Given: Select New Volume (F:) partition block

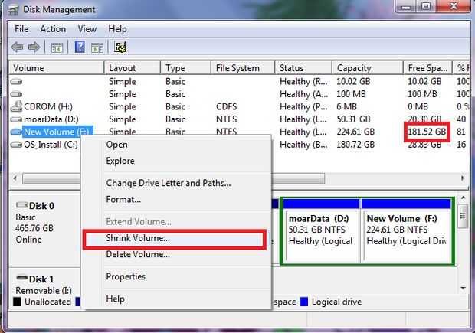Looking at the screenshot, I should click(406, 232).
